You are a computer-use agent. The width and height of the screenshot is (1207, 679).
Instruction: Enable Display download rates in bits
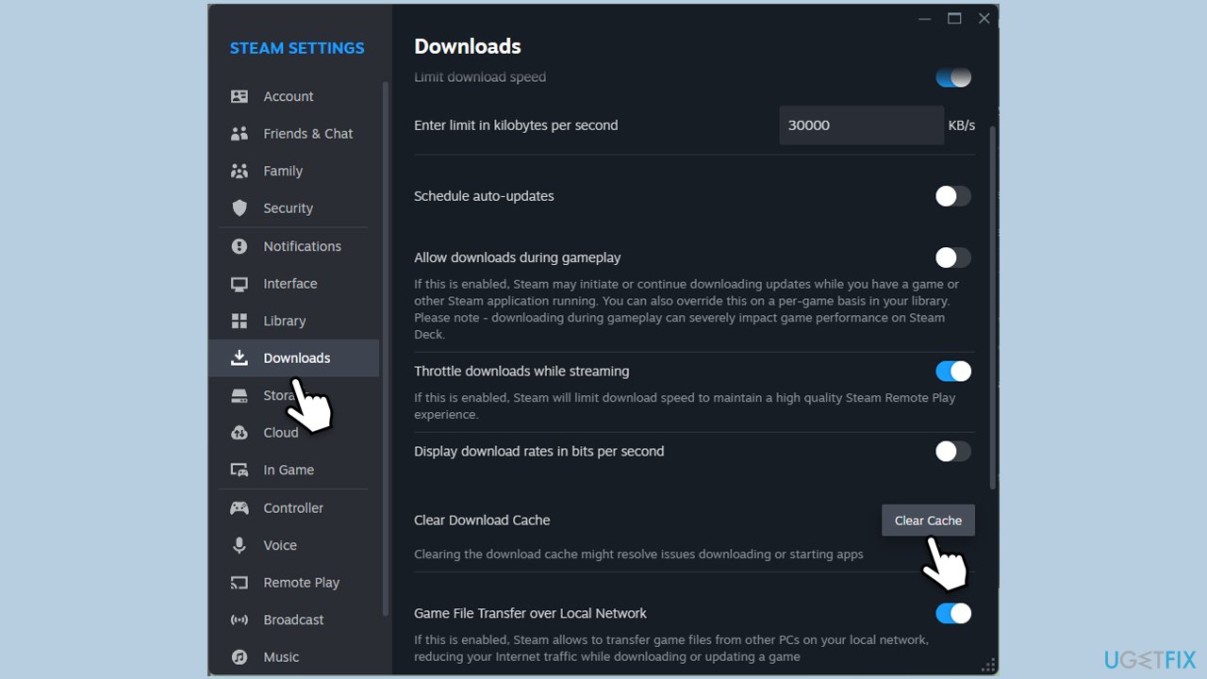pyautogui.click(x=952, y=452)
